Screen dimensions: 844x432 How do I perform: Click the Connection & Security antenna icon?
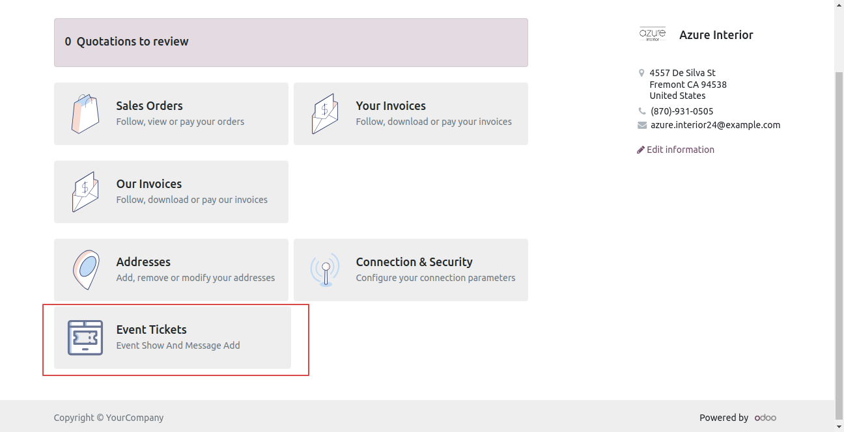325,270
